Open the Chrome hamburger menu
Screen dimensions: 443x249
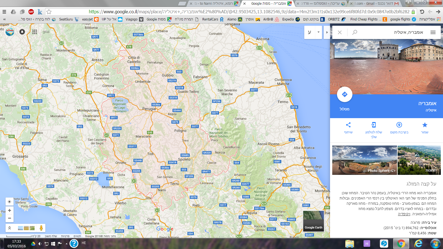point(4,12)
